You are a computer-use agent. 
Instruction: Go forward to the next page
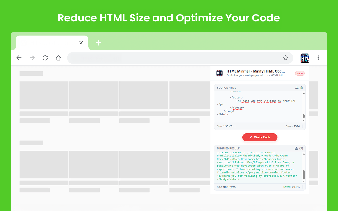(32, 58)
